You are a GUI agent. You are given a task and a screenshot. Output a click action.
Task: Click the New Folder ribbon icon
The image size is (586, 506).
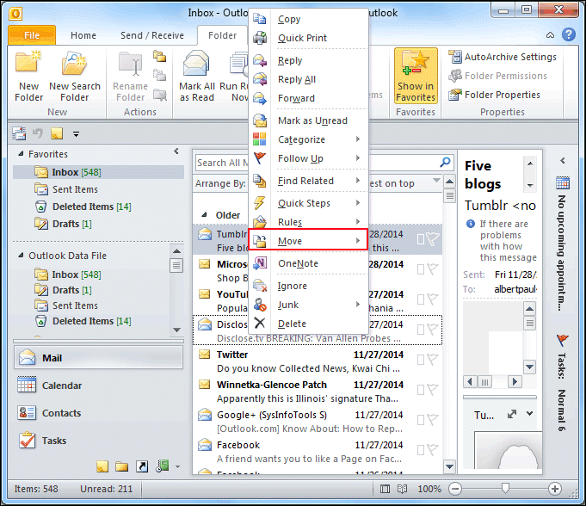pyautogui.click(x=28, y=77)
